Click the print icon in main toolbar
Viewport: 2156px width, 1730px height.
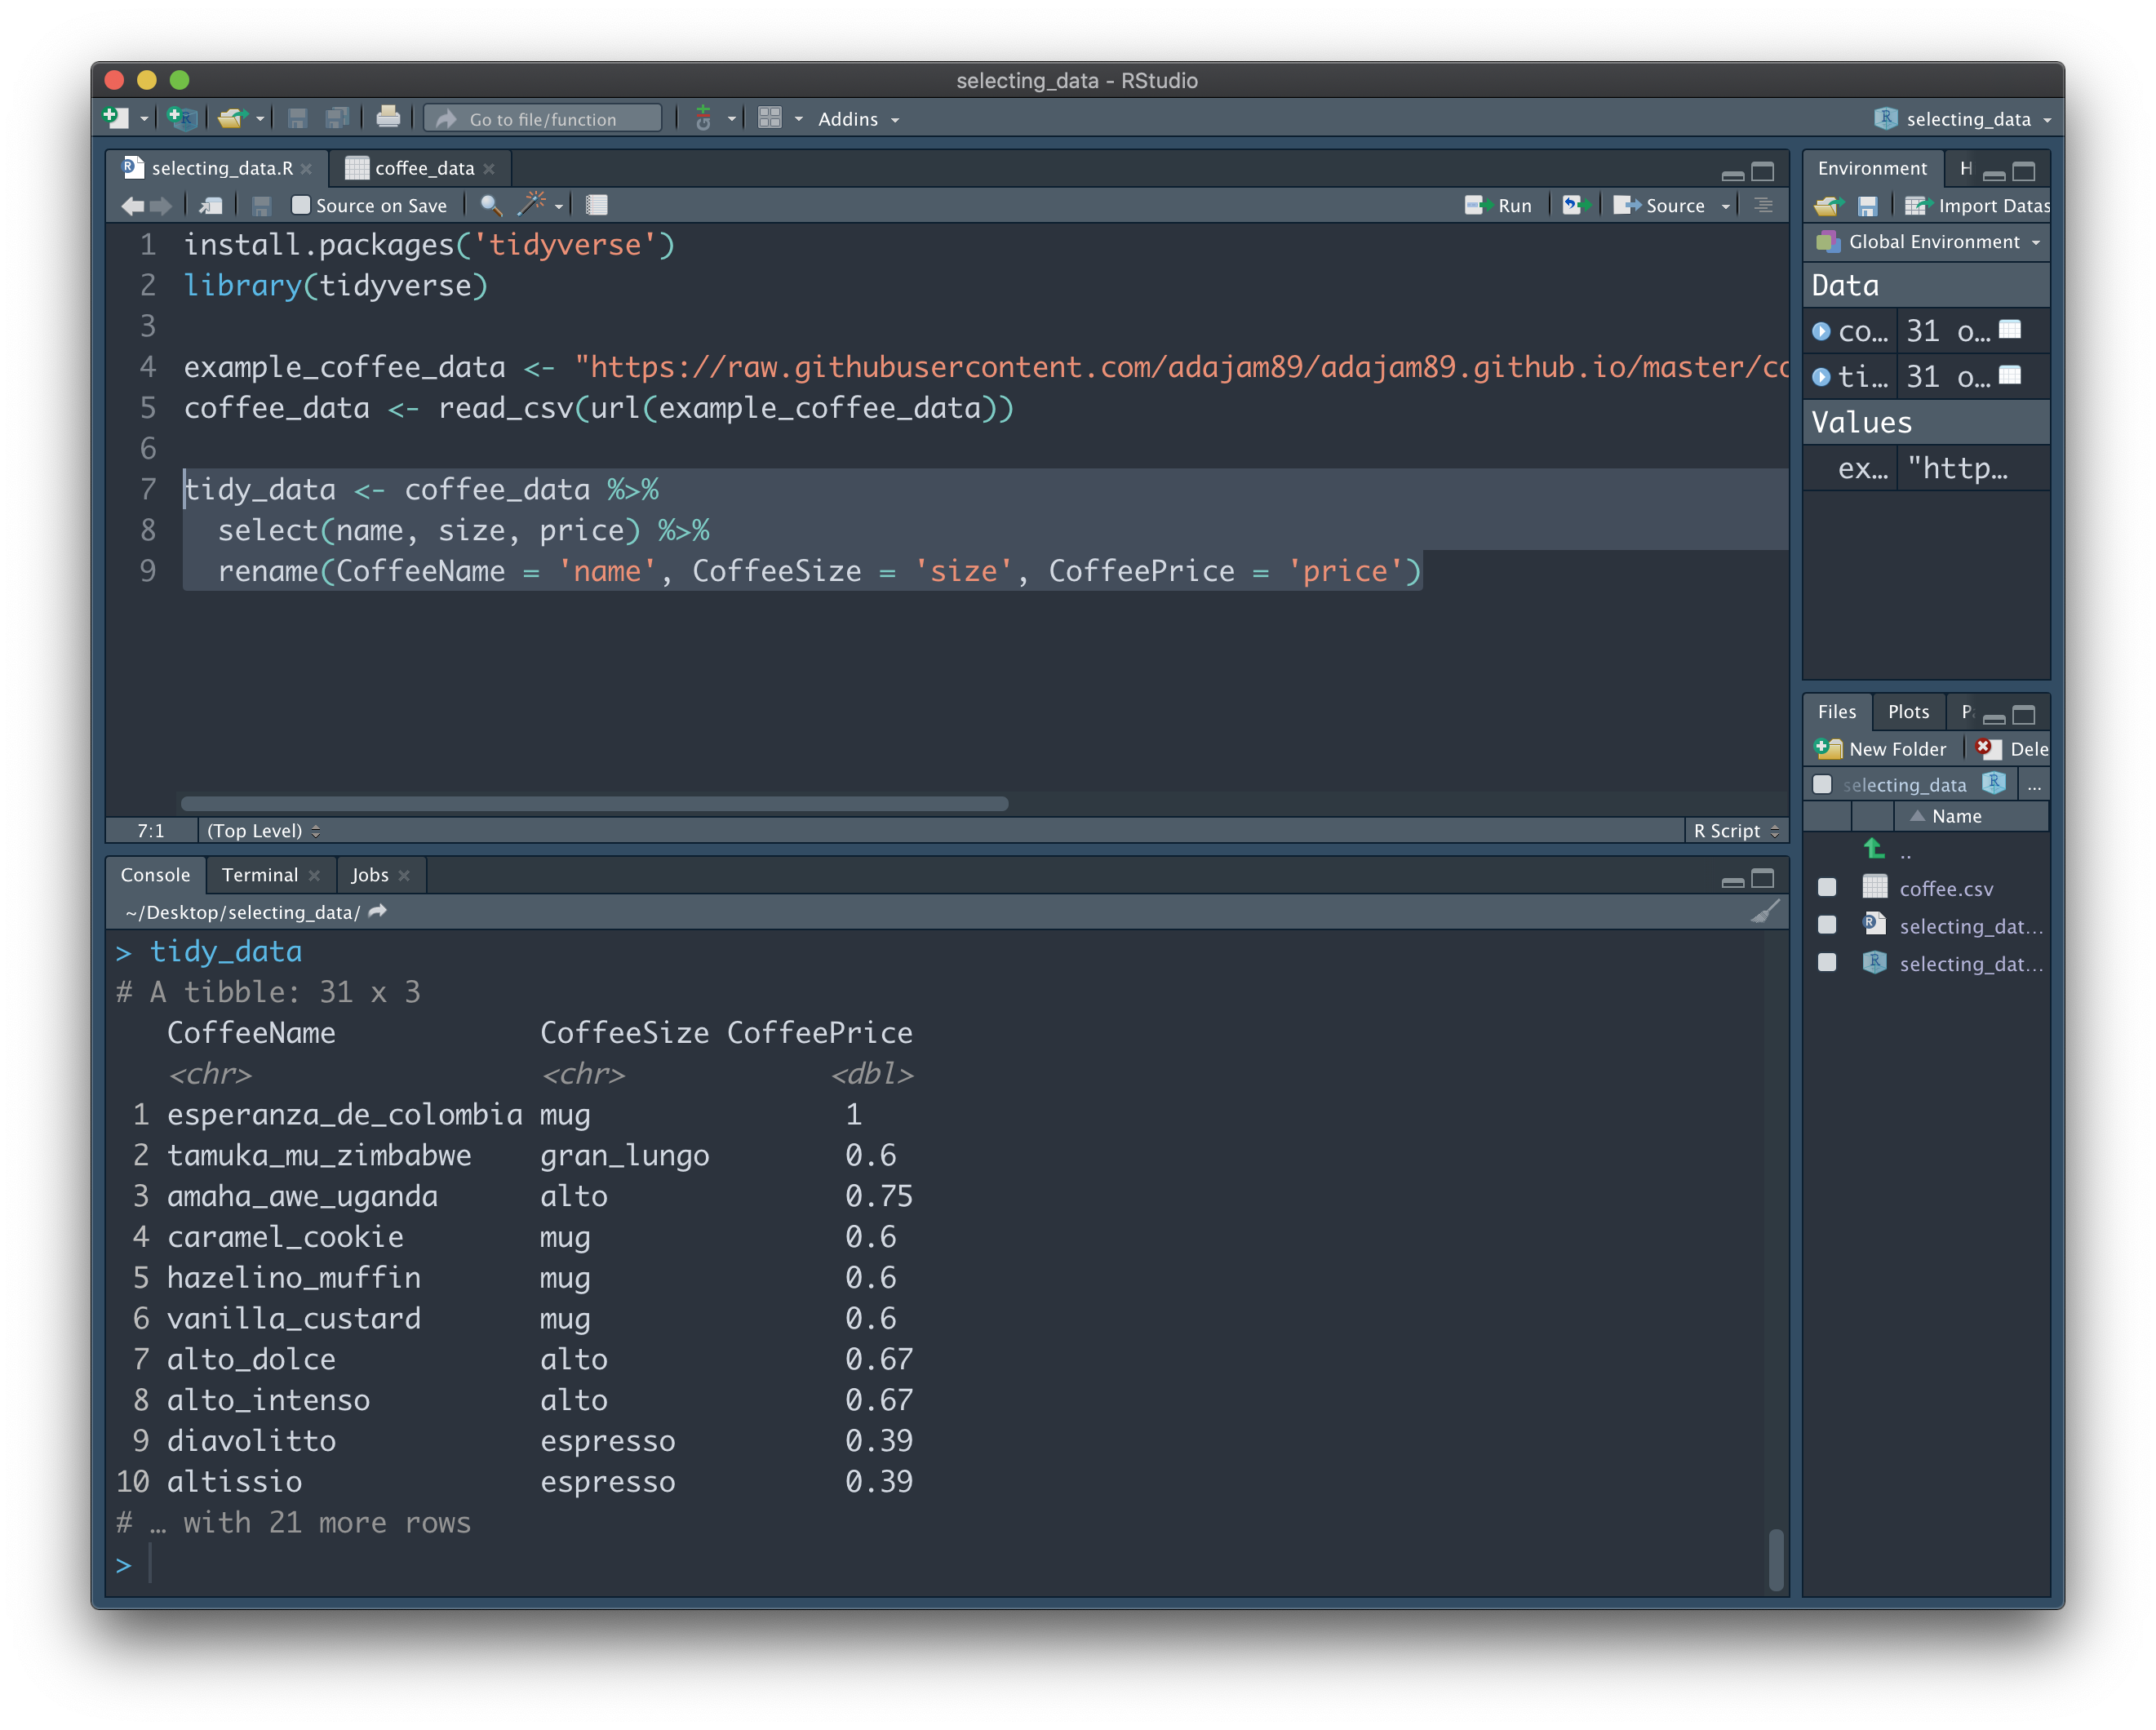tap(388, 118)
